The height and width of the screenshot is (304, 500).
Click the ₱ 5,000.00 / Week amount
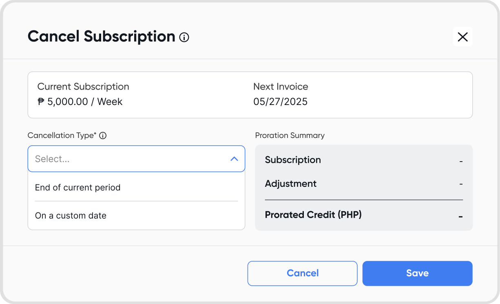pyautogui.click(x=80, y=102)
